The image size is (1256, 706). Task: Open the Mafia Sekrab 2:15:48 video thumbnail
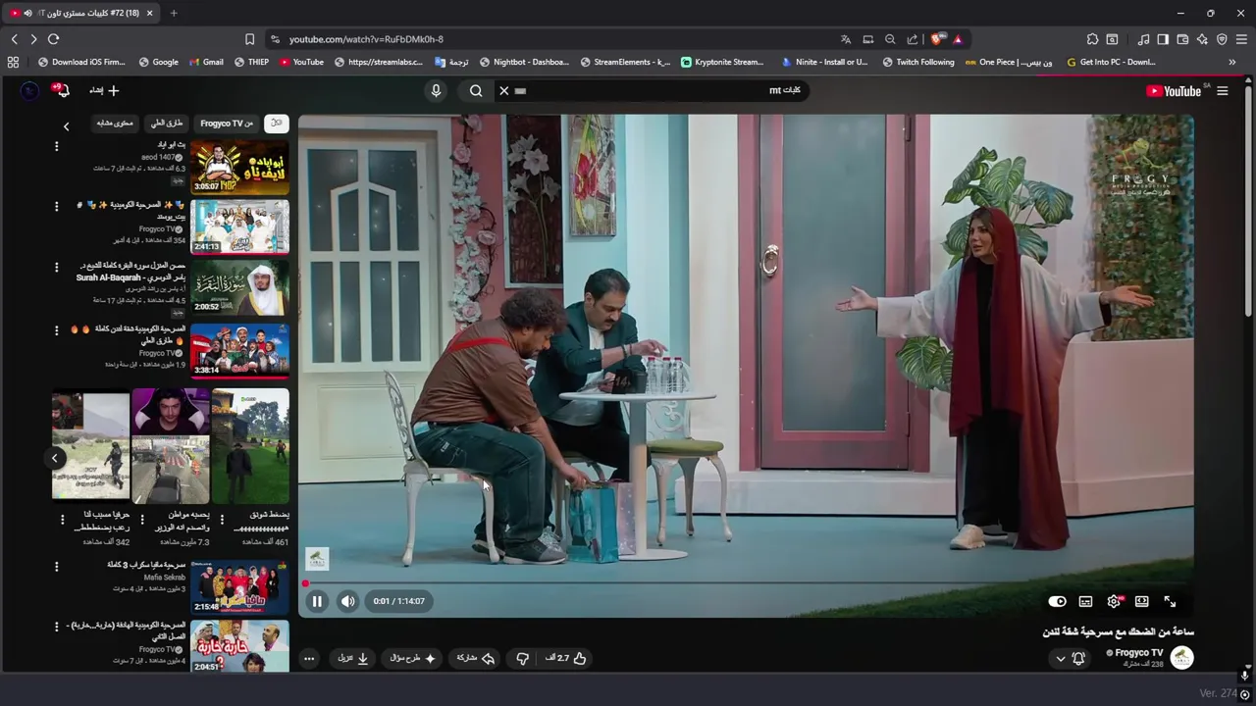pyautogui.click(x=239, y=587)
